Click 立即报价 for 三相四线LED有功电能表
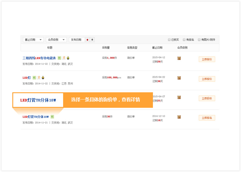Image resolution: width=241 pixels, height=172 pixels. (x=207, y=59)
